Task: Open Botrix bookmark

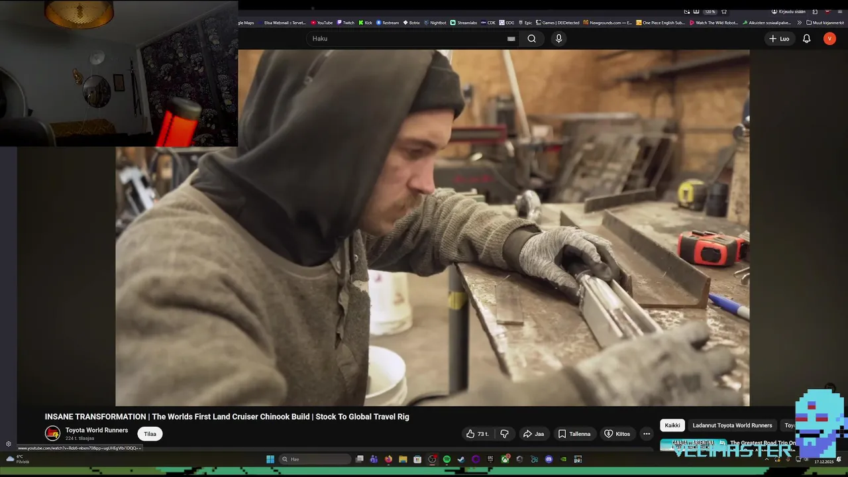Action: [411, 23]
